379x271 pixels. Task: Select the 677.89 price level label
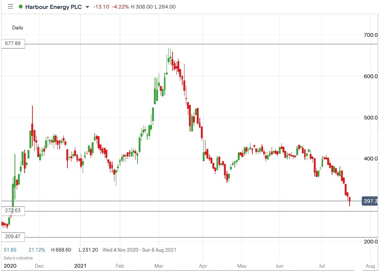(12, 44)
